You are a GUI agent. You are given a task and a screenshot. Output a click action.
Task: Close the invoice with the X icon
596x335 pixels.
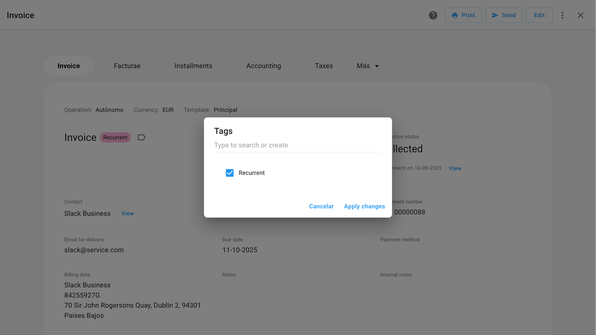pos(580,16)
